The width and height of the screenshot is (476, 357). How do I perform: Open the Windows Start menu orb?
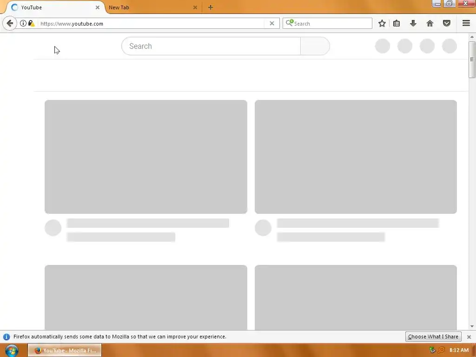pyautogui.click(x=12, y=350)
